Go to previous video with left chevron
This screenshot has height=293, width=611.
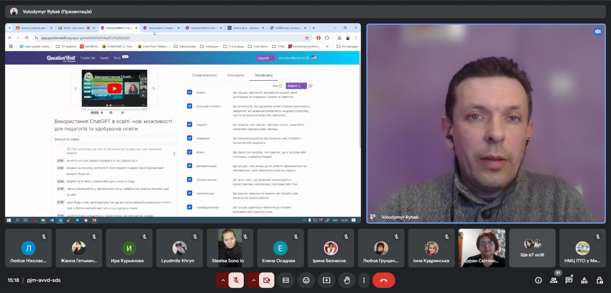pos(75,88)
